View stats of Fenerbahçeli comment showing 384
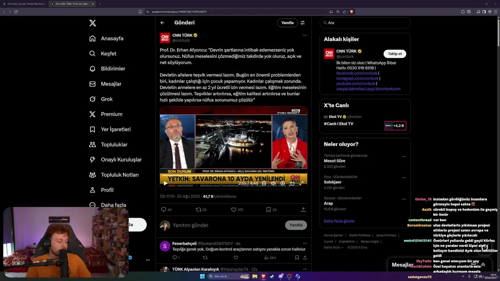The width and height of the screenshot is (500, 281). click(270, 258)
